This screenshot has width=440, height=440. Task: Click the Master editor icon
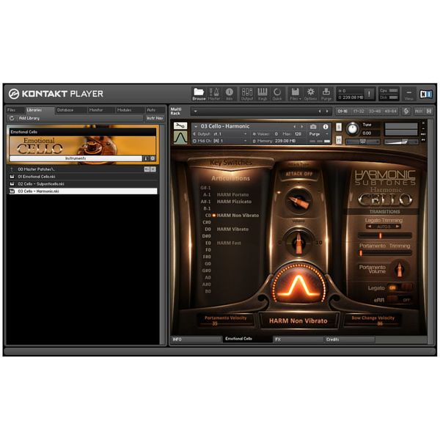(x=214, y=93)
